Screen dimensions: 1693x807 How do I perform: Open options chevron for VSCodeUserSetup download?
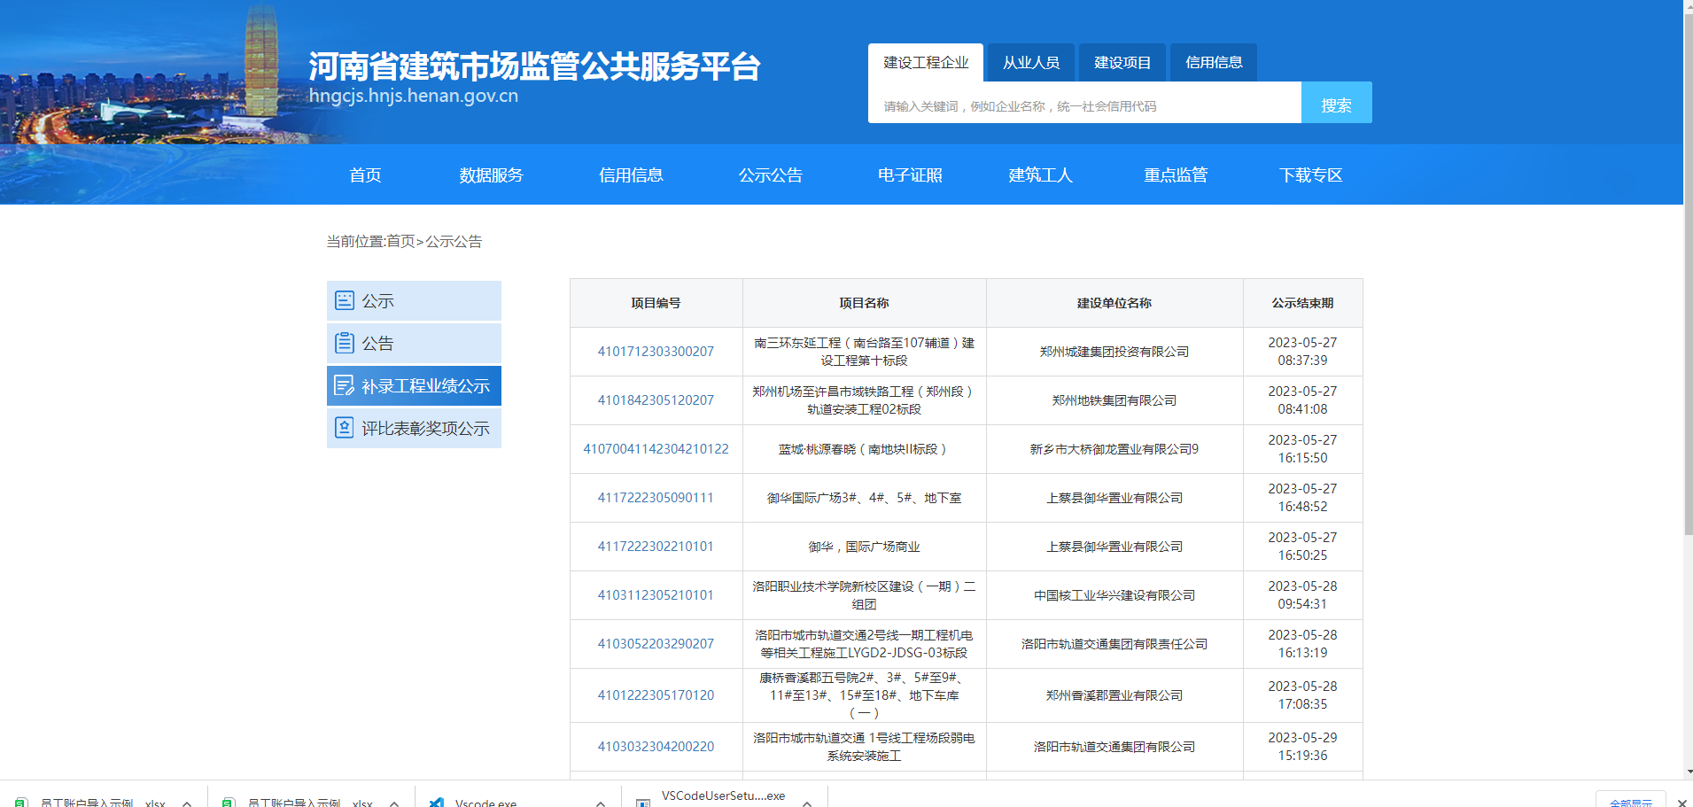[x=807, y=803]
